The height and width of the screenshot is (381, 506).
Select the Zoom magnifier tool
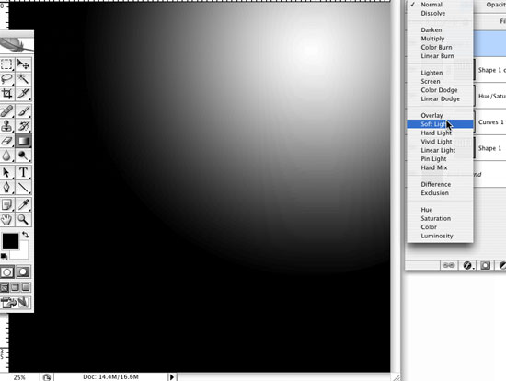coord(23,219)
